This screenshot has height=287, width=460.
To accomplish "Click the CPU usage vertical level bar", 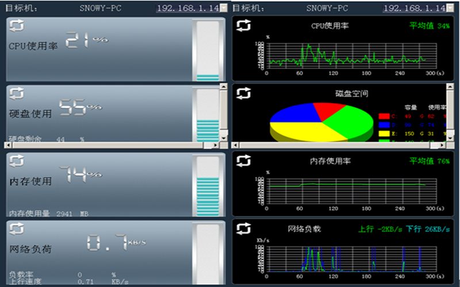I will tap(208, 50).
